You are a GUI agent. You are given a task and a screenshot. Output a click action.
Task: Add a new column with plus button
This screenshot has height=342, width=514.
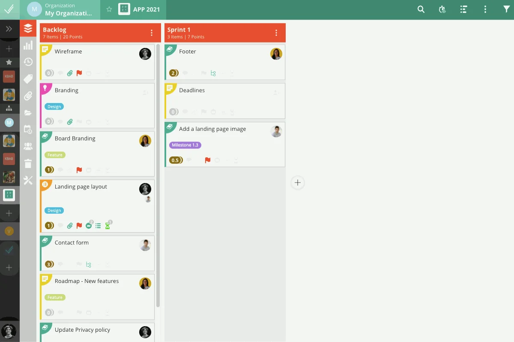(298, 183)
